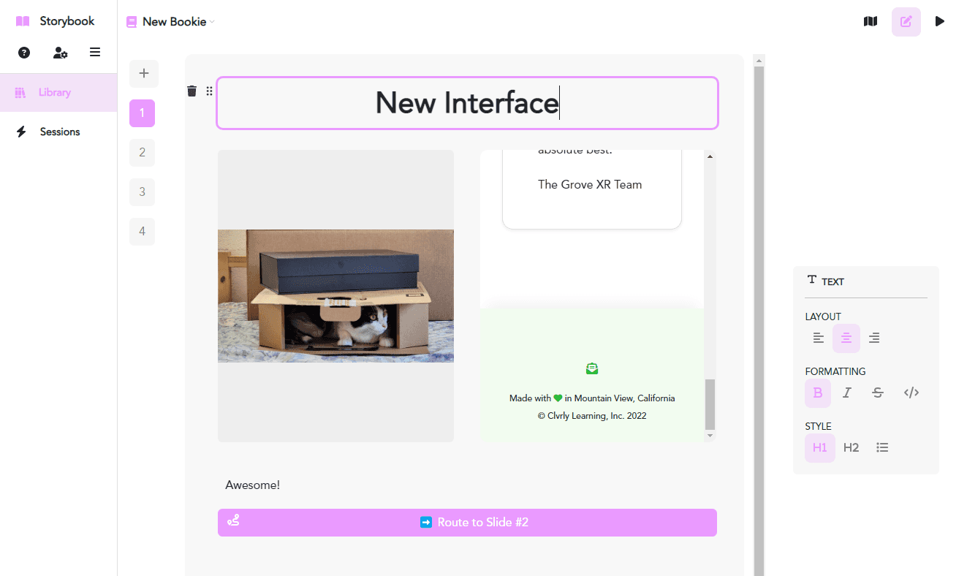Toggle italic formatting

point(847,393)
